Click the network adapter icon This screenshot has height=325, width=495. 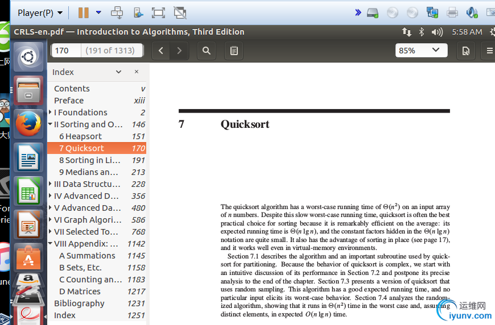point(432,13)
